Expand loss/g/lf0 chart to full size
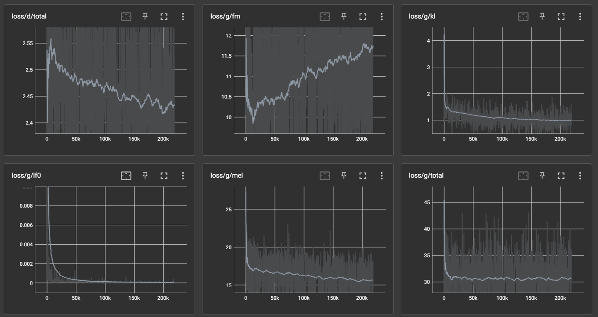The height and width of the screenshot is (317, 598). (164, 176)
